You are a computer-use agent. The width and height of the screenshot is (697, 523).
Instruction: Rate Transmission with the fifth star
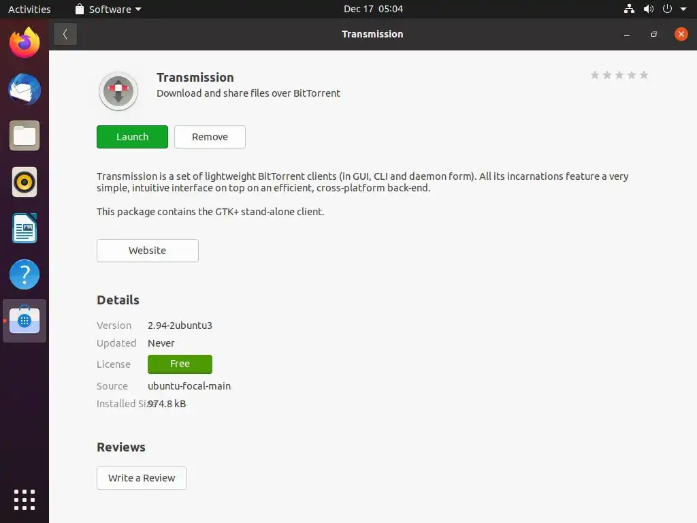point(644,75)
